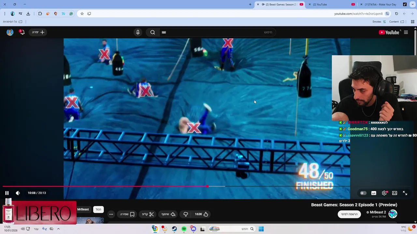Open the player settings gear
Screen dimensions: 417x234
pyautogui.click(x=384, y=193)
